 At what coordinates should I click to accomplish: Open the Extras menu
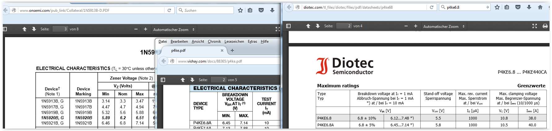tap(252, 41)
